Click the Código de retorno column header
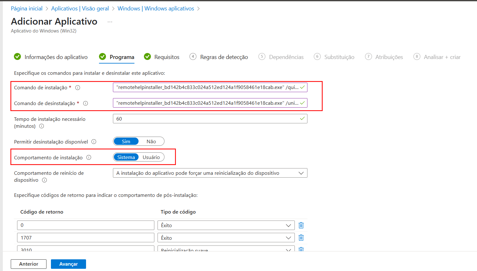 pyautogui.click(x=42, y=212)
